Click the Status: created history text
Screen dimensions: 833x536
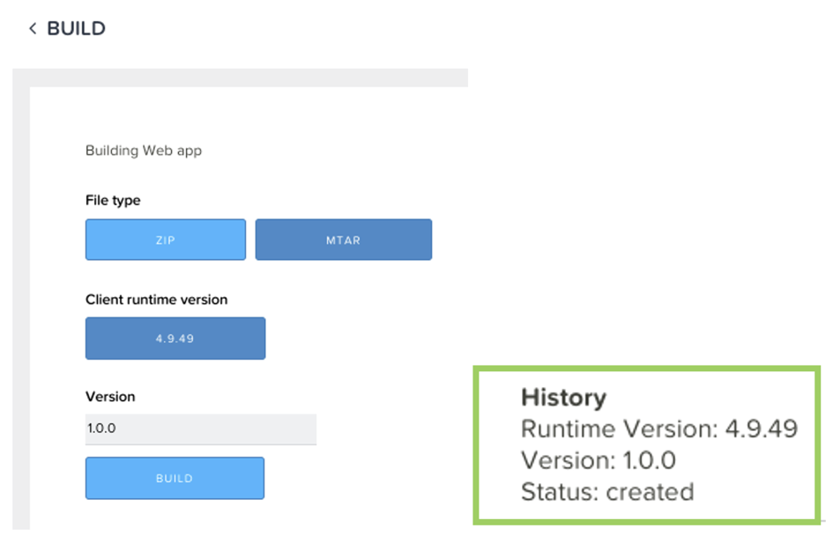pos(607,491)
